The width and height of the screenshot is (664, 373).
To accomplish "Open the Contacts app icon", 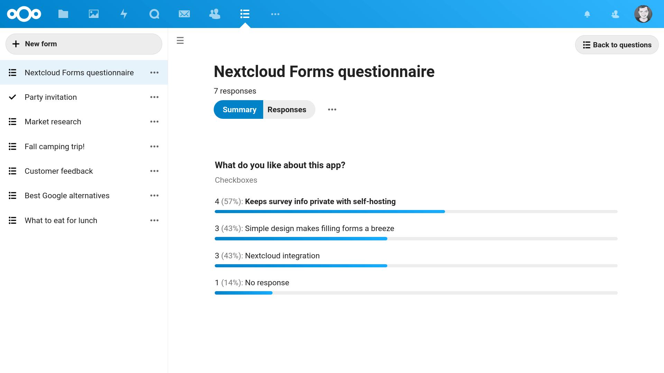I will [x=215, y=14].
